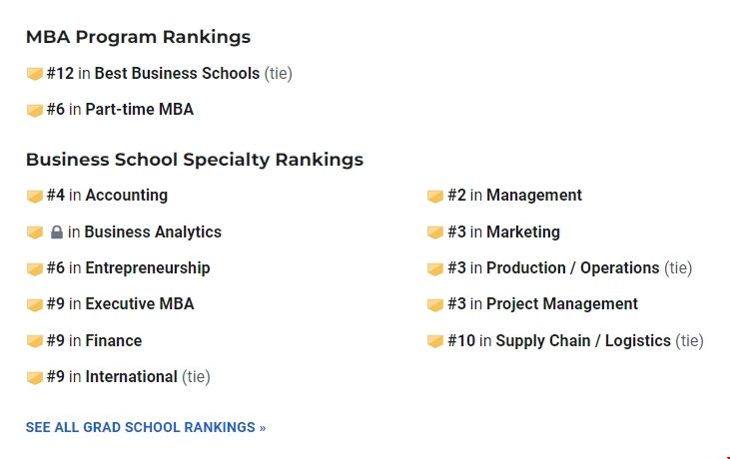The width and height of the screenshot is (730, 459).
Task: View the Entrepreneurship ranking
Action: pos(147,268)
